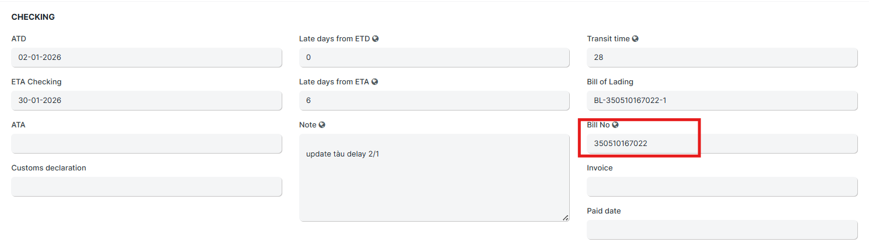The image size is (869, 249).
Task: Click globe icon beside Late days from ETD
Action: tap(376, 39)
